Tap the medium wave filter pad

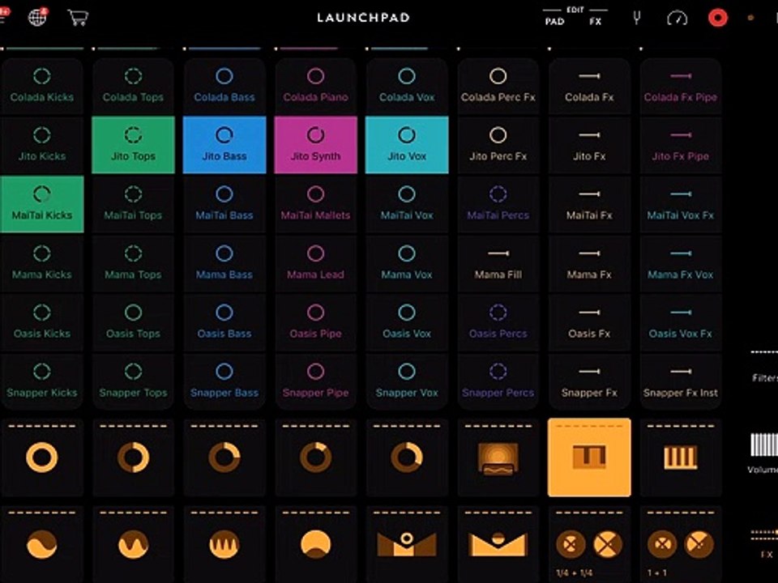133,544
